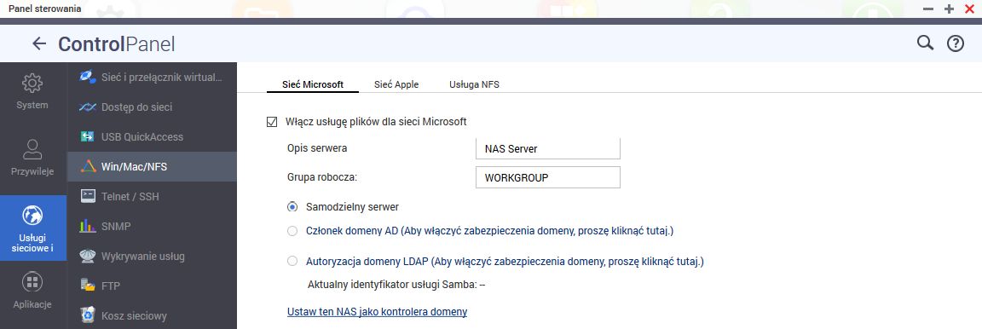Viewport: 982px width, 329px height.
Task: Open USB QuickAccess settings
Action: point(153,136)
